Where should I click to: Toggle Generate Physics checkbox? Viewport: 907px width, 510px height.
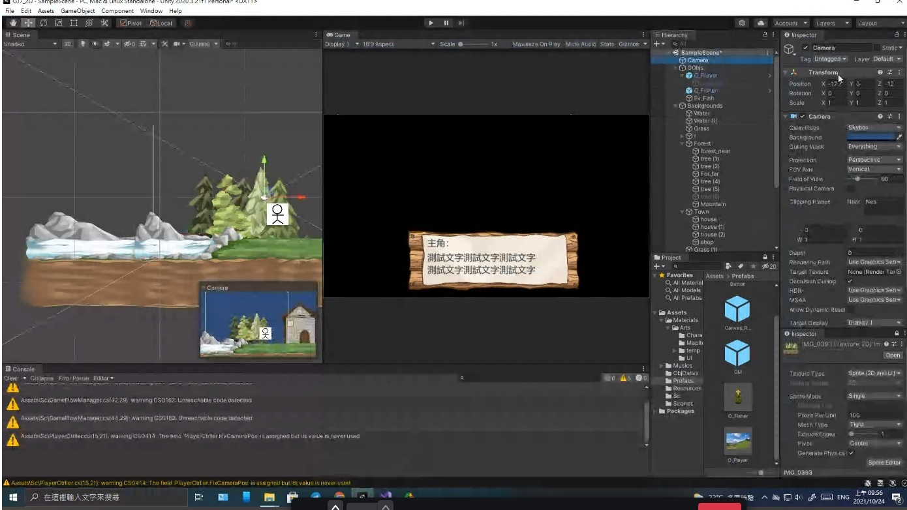pos(851,453)
